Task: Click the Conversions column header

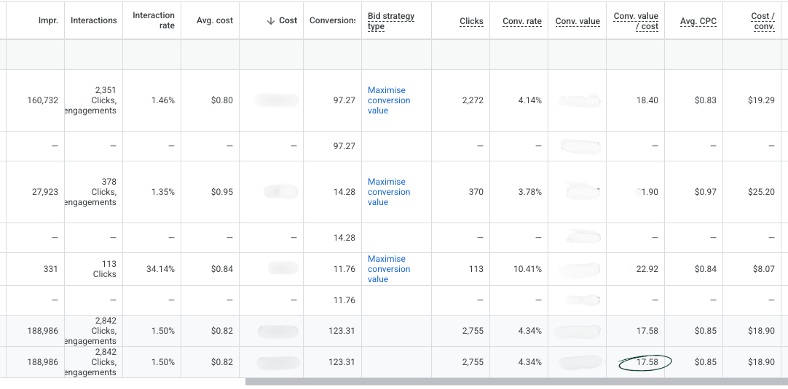Action: (332, 20)
